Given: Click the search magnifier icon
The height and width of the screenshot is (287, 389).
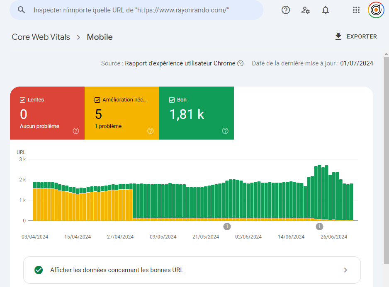Looking at the screenshot, I should (21, 10).
